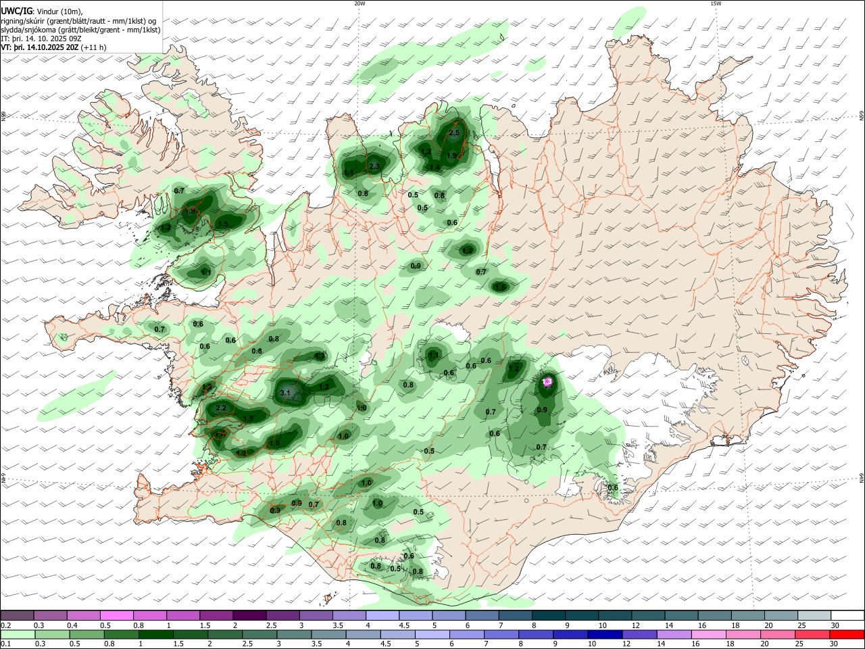The width and height of the screenshot is (865, 649).
Task: Click the 0.5 pink swatch in the top legend row
Action: (116, 615)
